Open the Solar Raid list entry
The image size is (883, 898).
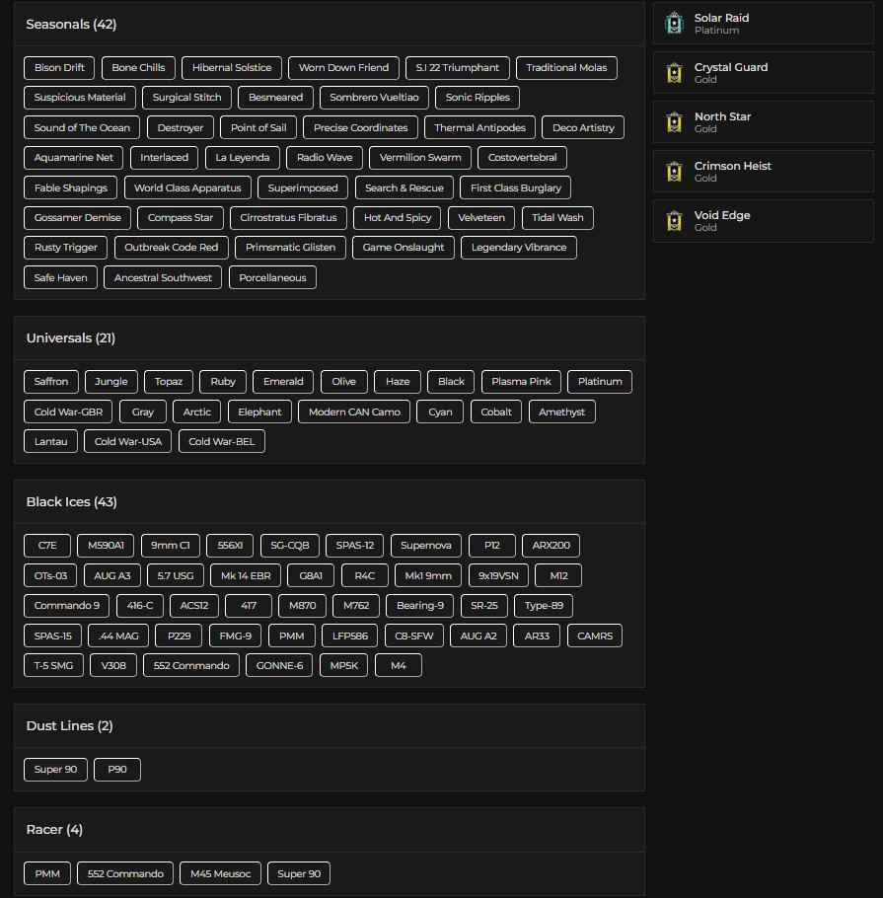(763, 24)
